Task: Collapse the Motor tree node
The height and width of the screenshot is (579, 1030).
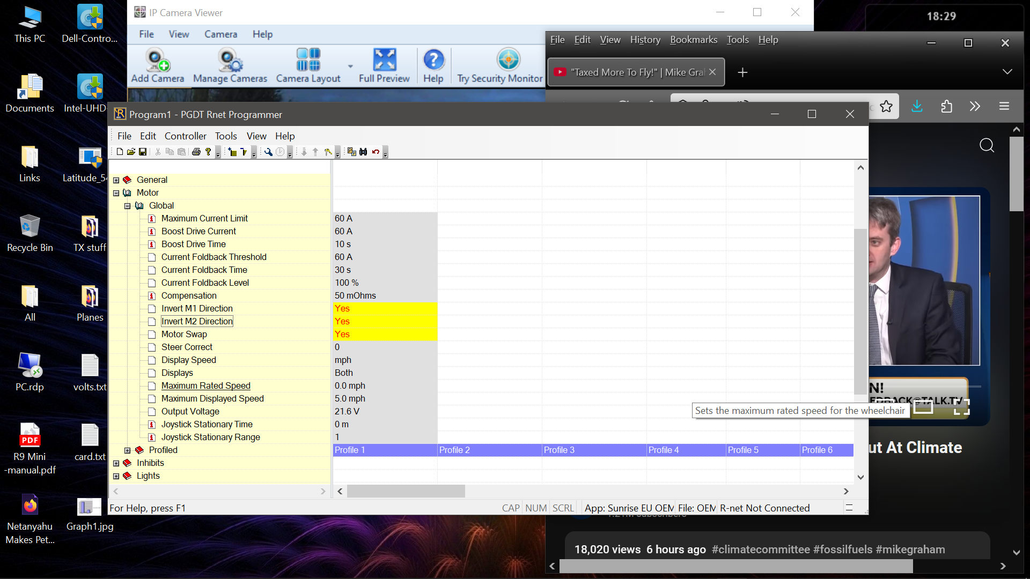Action: point(116,193)
